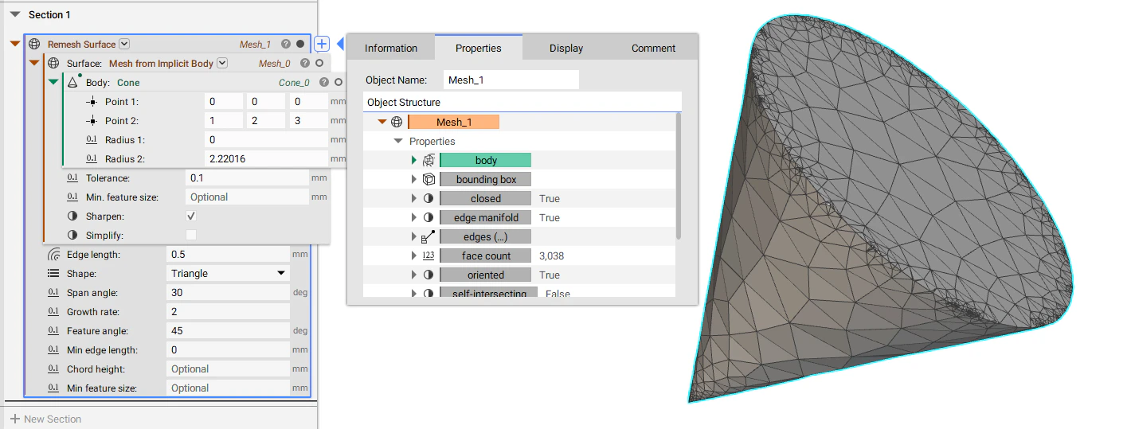
Task: Collapse the Mesh_1 tree node
Action: 382,122
